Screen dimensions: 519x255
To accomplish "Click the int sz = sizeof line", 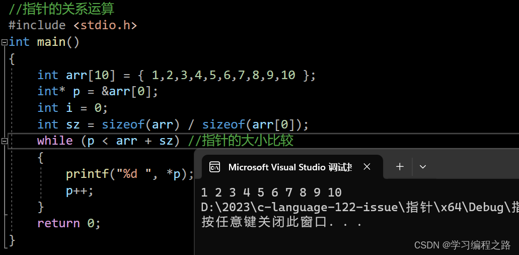I will point(173,124).
